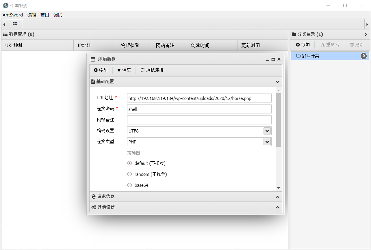Open the home grid tab icon
This screenshot has width=371, height=250.
[15, 24]
